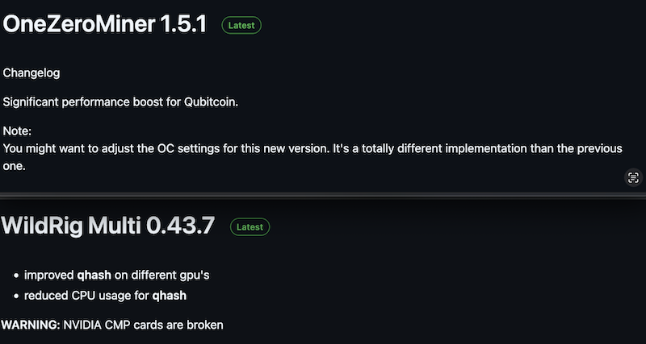This screenshot has height=344, width=646.
Task: Click the Qubitcoin performance boost sentence
Action: (x=120, y=102)
